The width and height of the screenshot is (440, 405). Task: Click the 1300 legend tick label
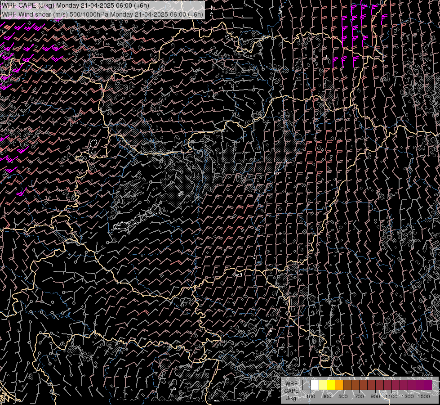(408, 396)
